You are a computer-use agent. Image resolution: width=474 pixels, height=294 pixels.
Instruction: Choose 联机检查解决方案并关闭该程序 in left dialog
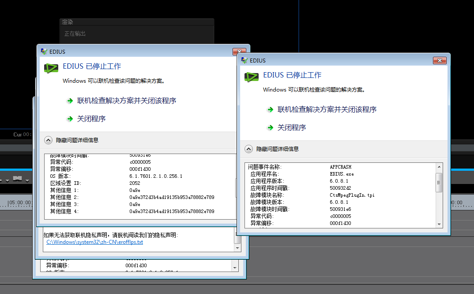[x=126, y=101]
